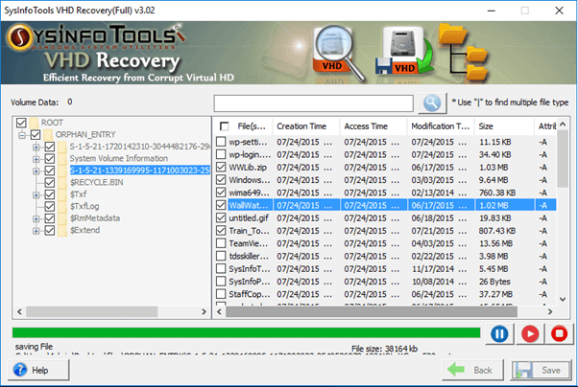Check the wp-login file checkbox
This screenshot has width=578, height=387.
[x=221, y=154]
